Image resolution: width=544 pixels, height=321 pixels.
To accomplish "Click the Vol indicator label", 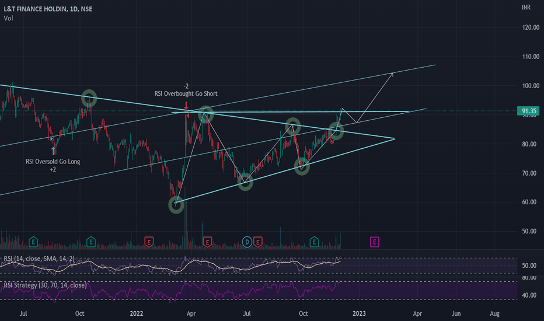I will [x=8, y=18].
